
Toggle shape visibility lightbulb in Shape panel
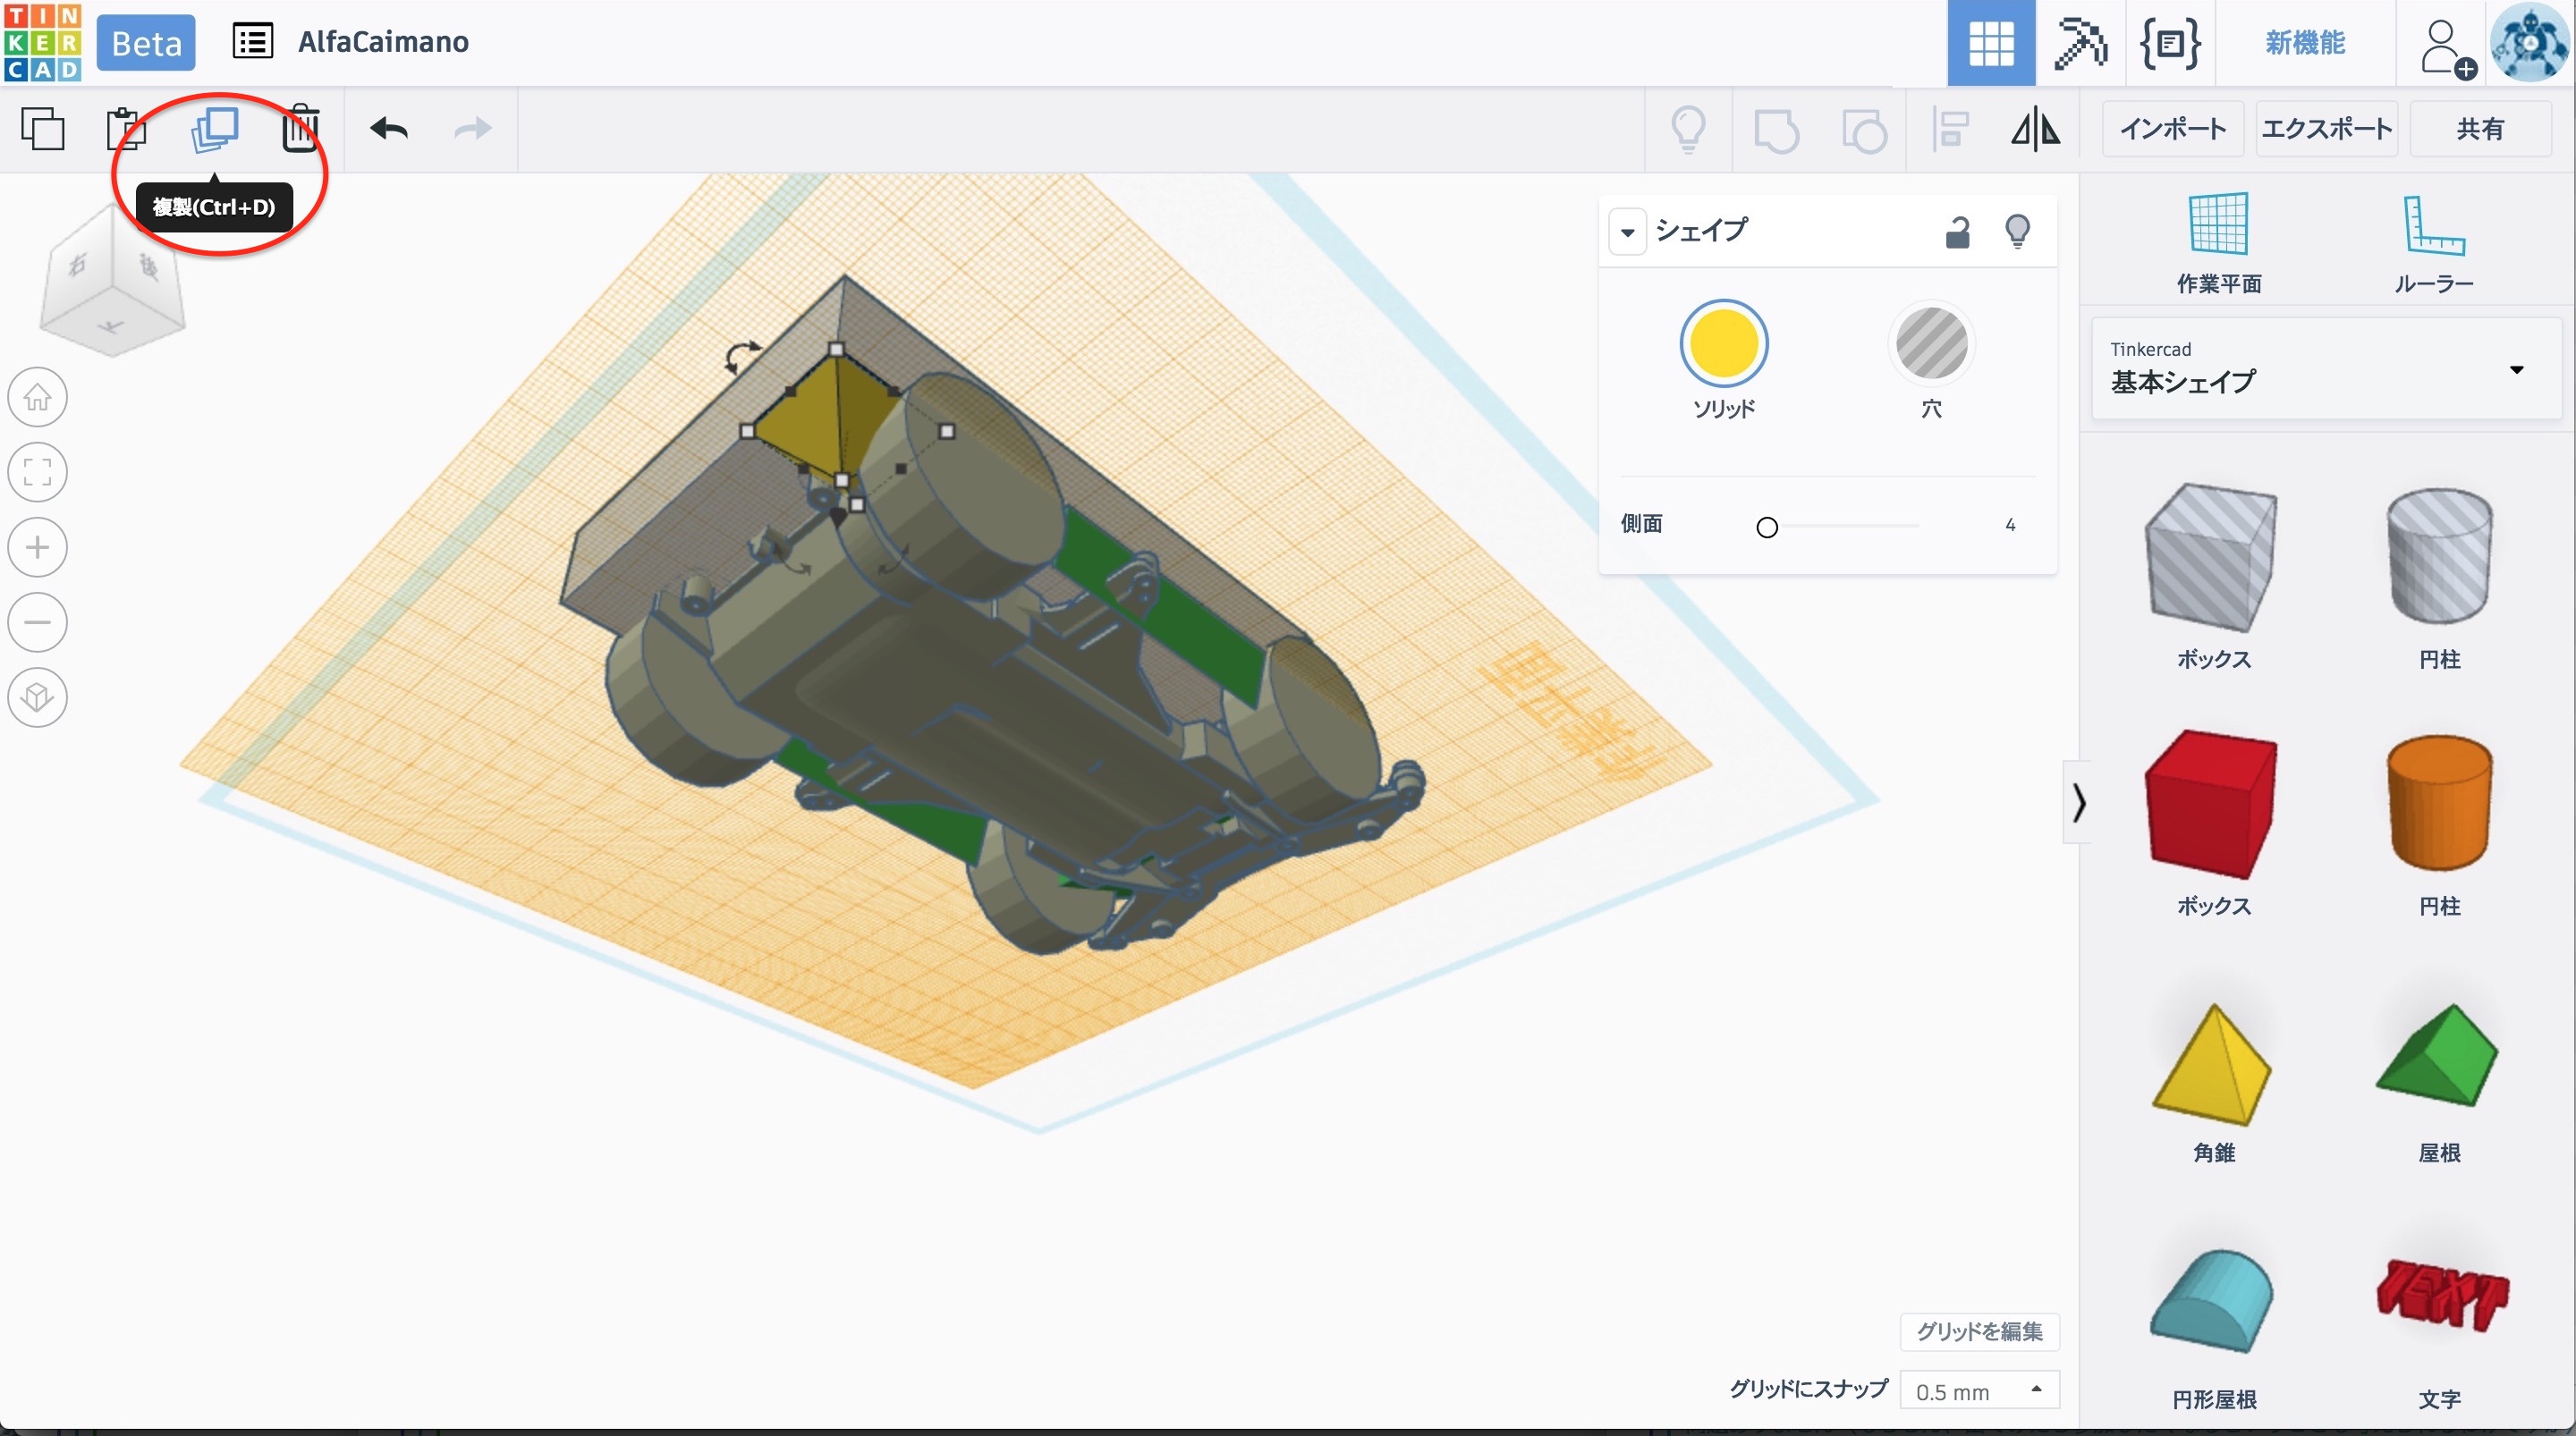2017,231
